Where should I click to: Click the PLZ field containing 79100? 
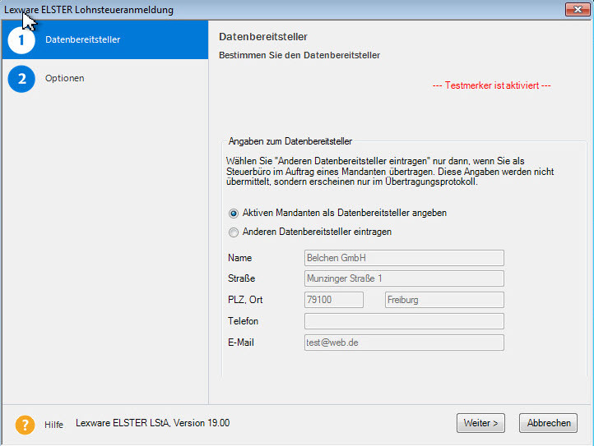pos(334,300)
